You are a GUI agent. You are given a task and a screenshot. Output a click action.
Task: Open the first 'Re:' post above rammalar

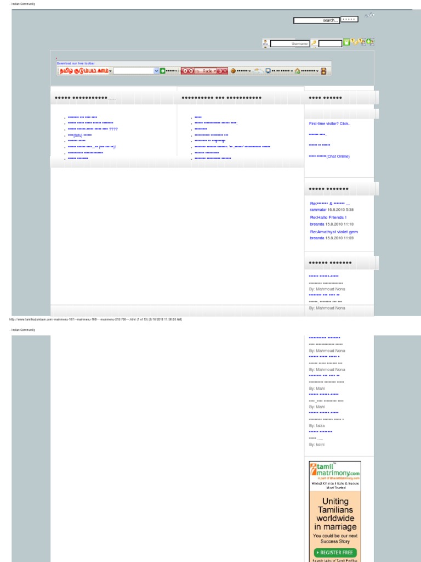pos(329,204)
